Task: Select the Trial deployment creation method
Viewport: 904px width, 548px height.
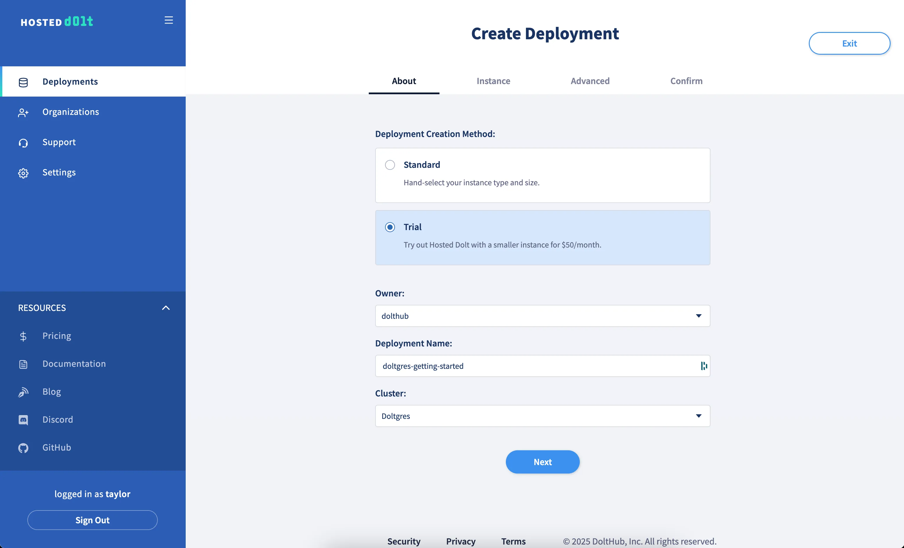Action: click(390, 227)
